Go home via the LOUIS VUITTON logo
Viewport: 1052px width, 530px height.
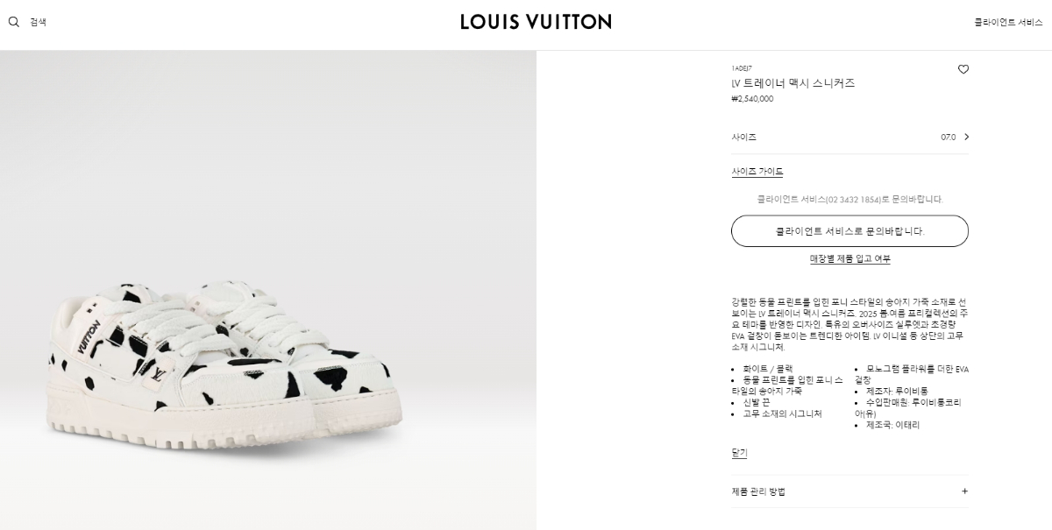coord(536,22)
